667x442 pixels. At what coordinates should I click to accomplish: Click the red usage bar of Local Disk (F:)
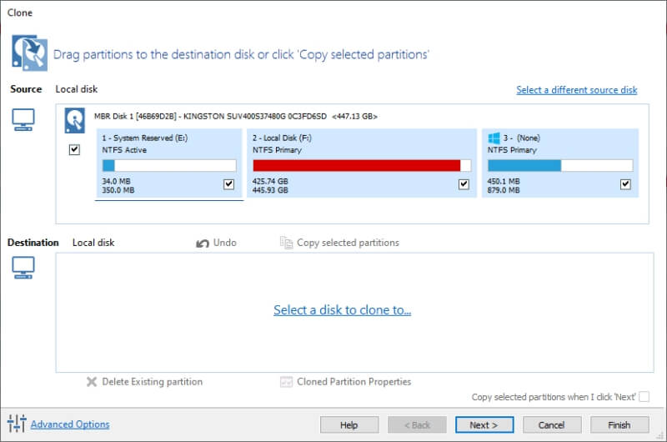357,165
